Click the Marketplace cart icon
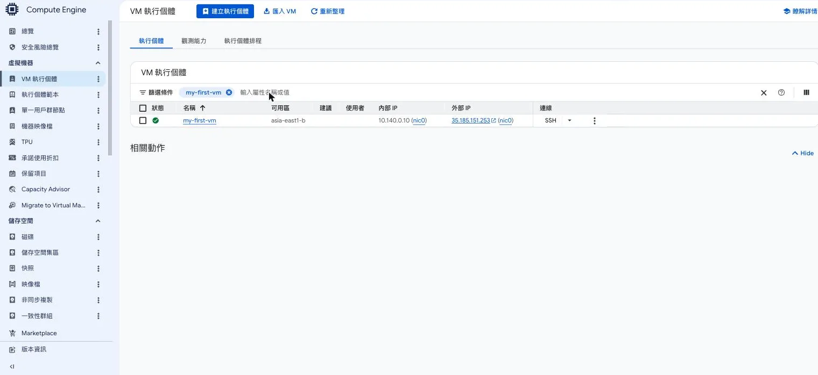Screen dimensions: 818x375 [12, 333]
